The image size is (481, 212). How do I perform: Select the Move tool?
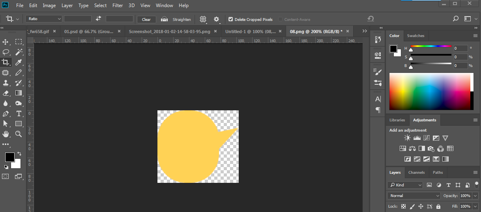tap(6, 42)
